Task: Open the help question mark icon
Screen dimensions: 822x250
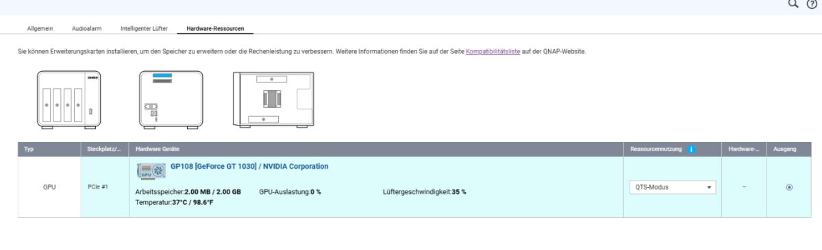Action: (812, 4)
